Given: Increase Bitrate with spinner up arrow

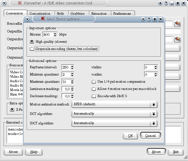Looking at the screenshot, I should 55,34.
